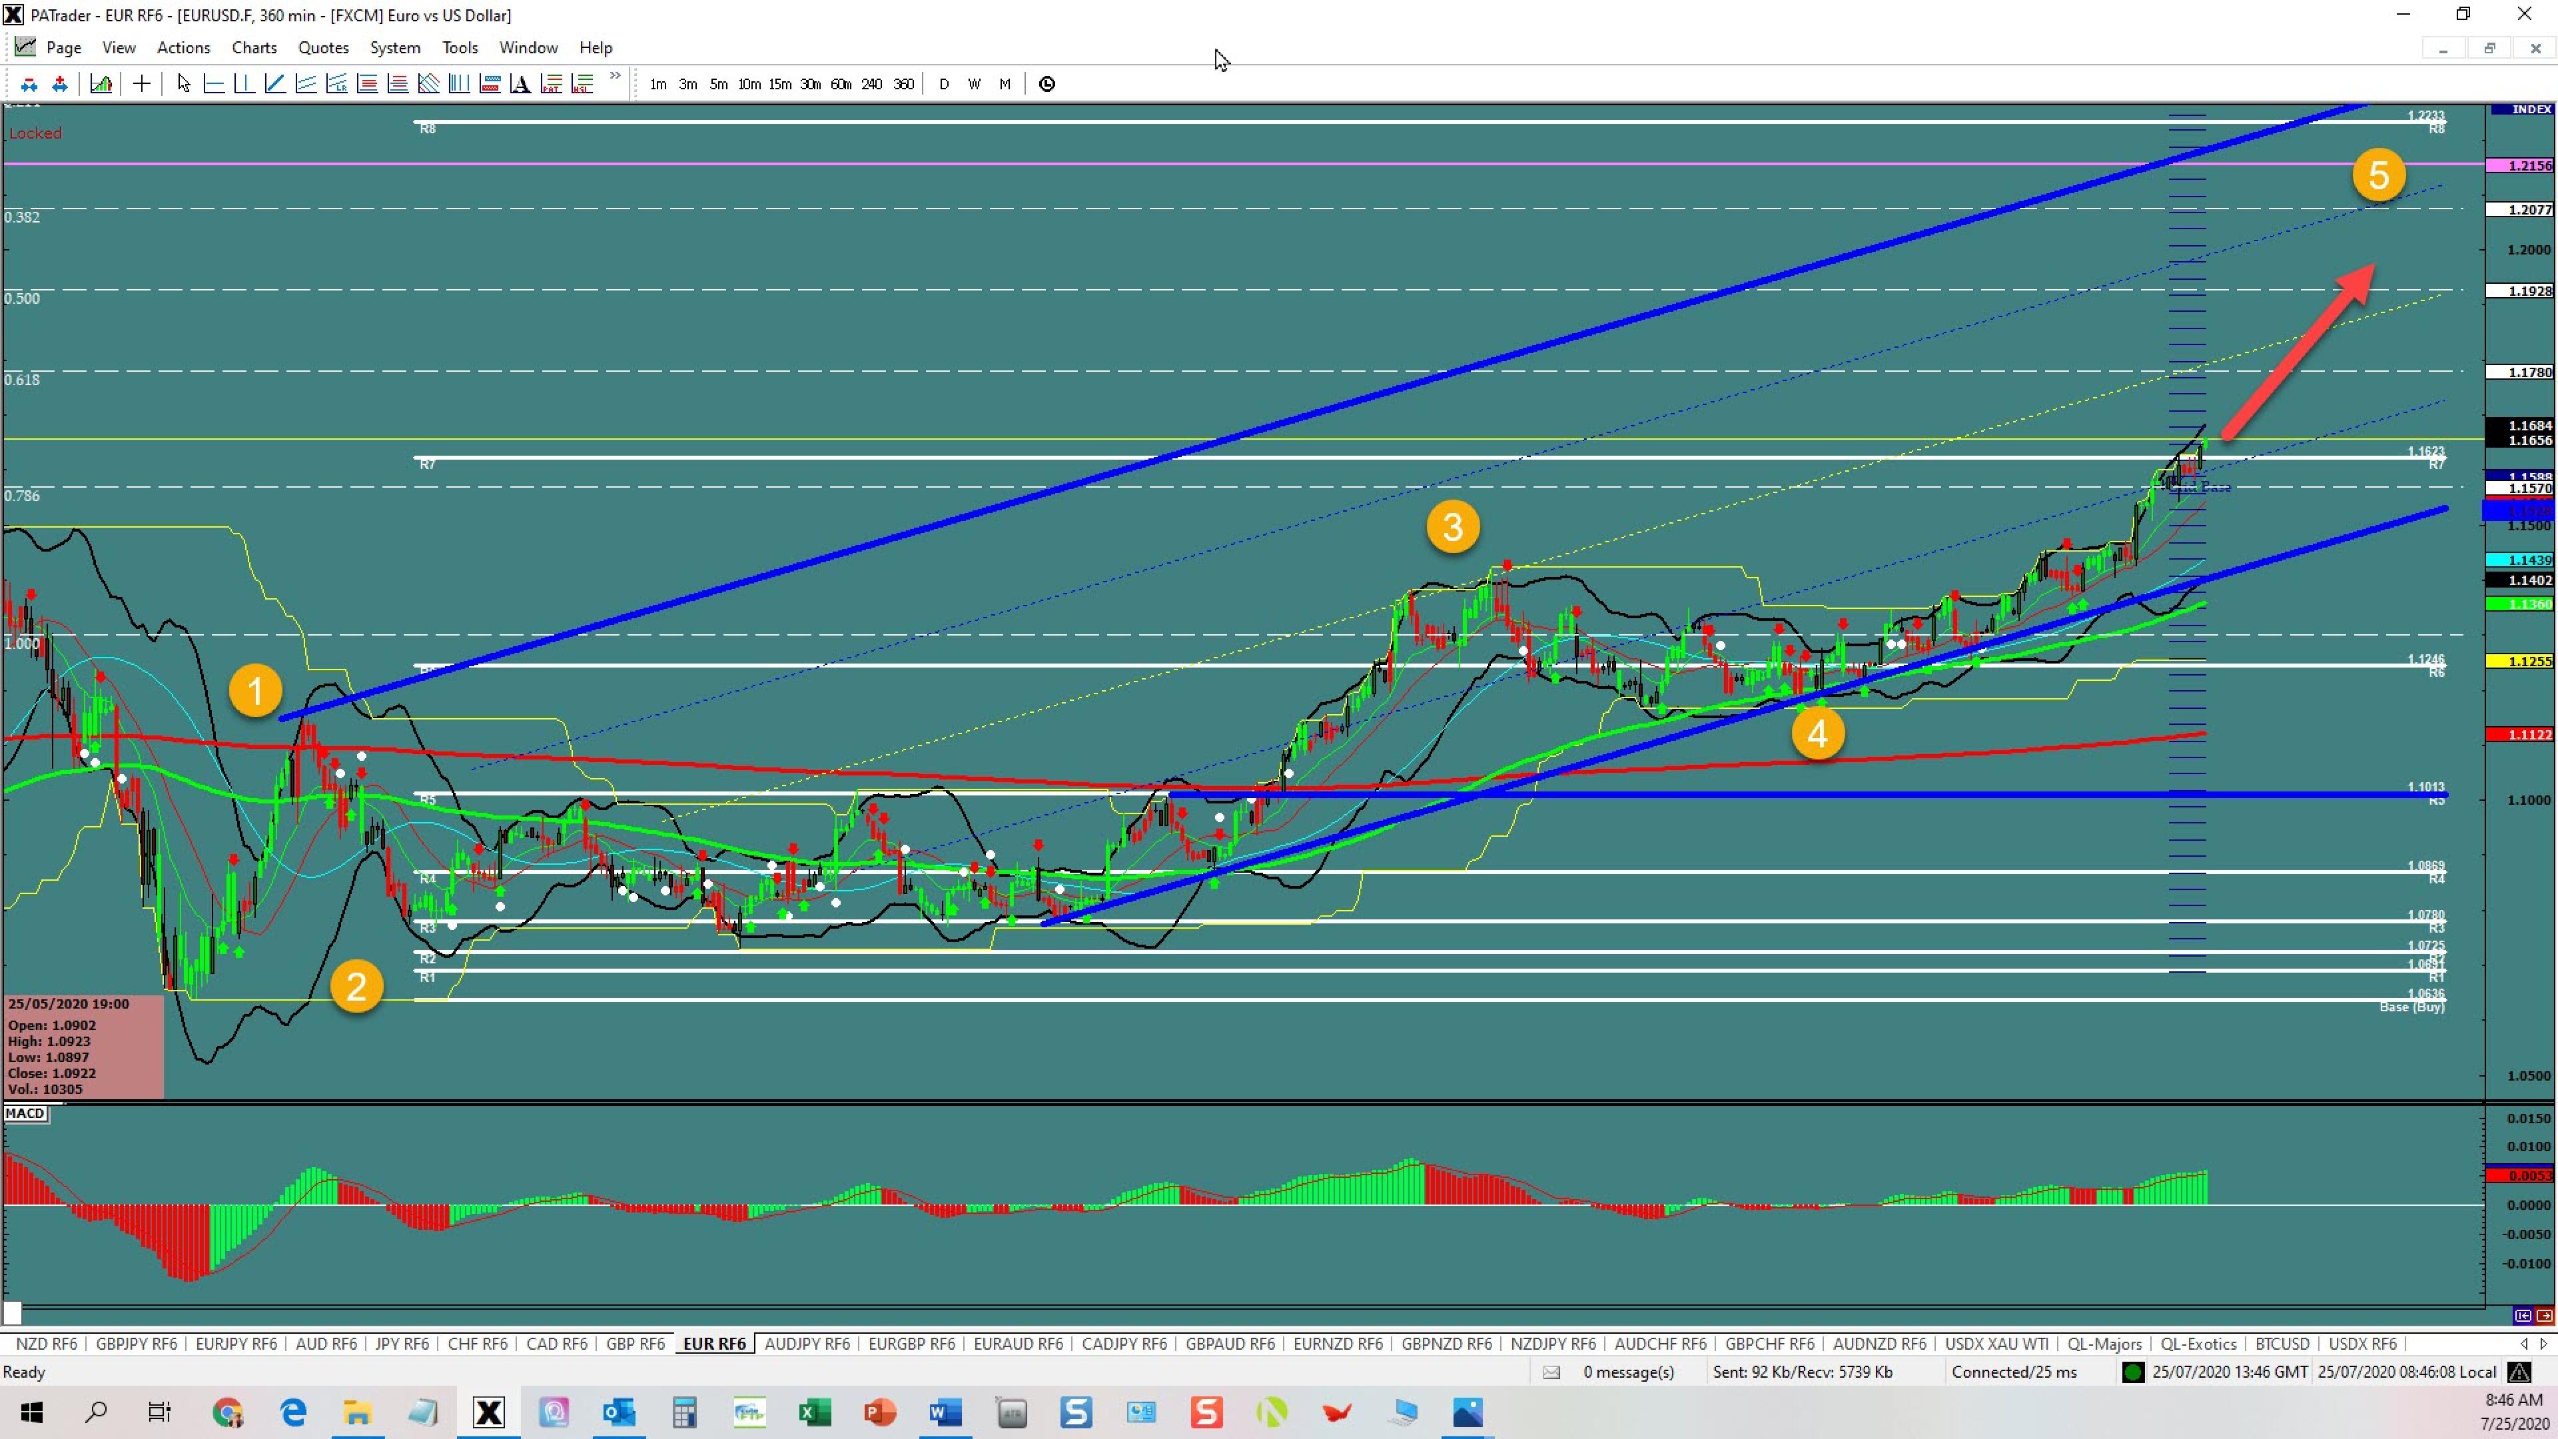
Task: Switch to the BTCUSD page tab
Action: pyautogui.click(x=2282, y=1344)
